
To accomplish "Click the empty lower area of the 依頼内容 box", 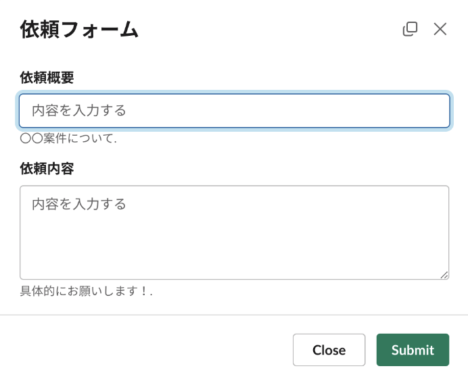I will click(x=234, y=251).
